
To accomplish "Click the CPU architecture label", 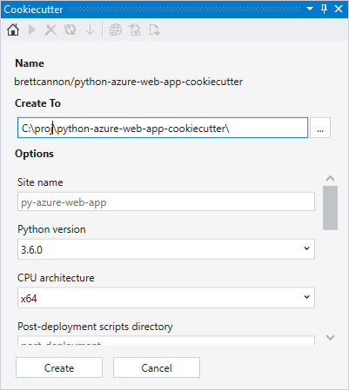I will (56, 278).
